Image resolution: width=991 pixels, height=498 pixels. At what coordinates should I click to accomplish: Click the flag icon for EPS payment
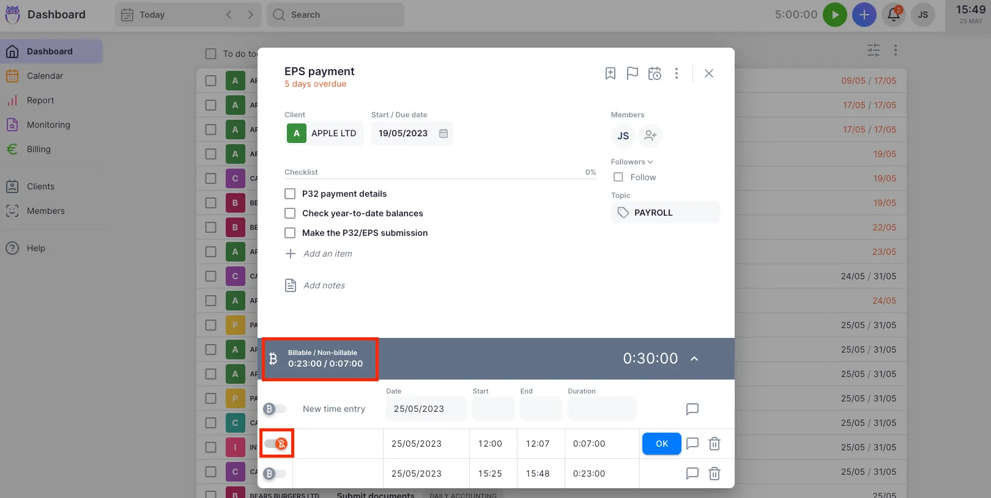pos(632,73)
